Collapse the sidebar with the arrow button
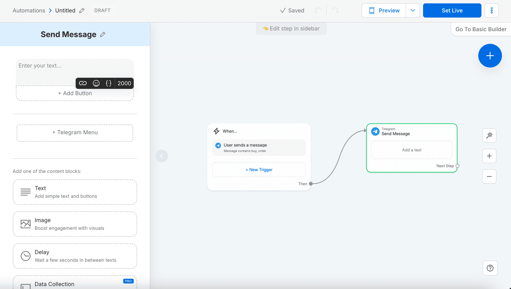Image resolution: width=511 pixels, height=289 pixels. (162, 156)
